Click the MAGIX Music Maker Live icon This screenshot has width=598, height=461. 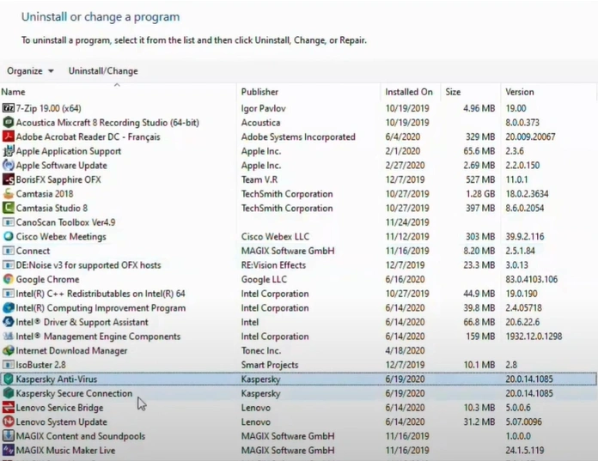click(x=8, y=451)
